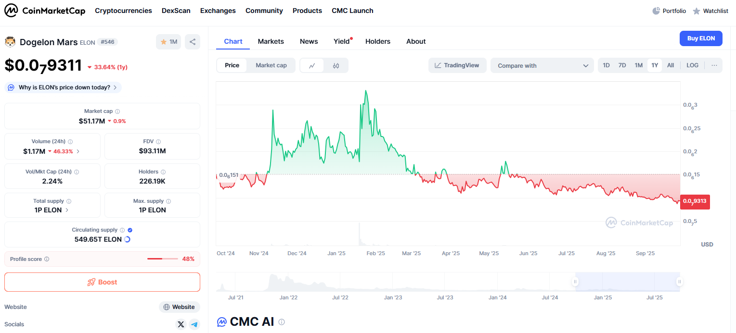This screenshot has height=333, width=736.
Task: Switch to candlestick chart icon
Action: [336, 65]
